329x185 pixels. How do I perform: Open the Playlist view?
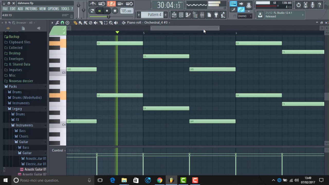[x=174, y=15]
